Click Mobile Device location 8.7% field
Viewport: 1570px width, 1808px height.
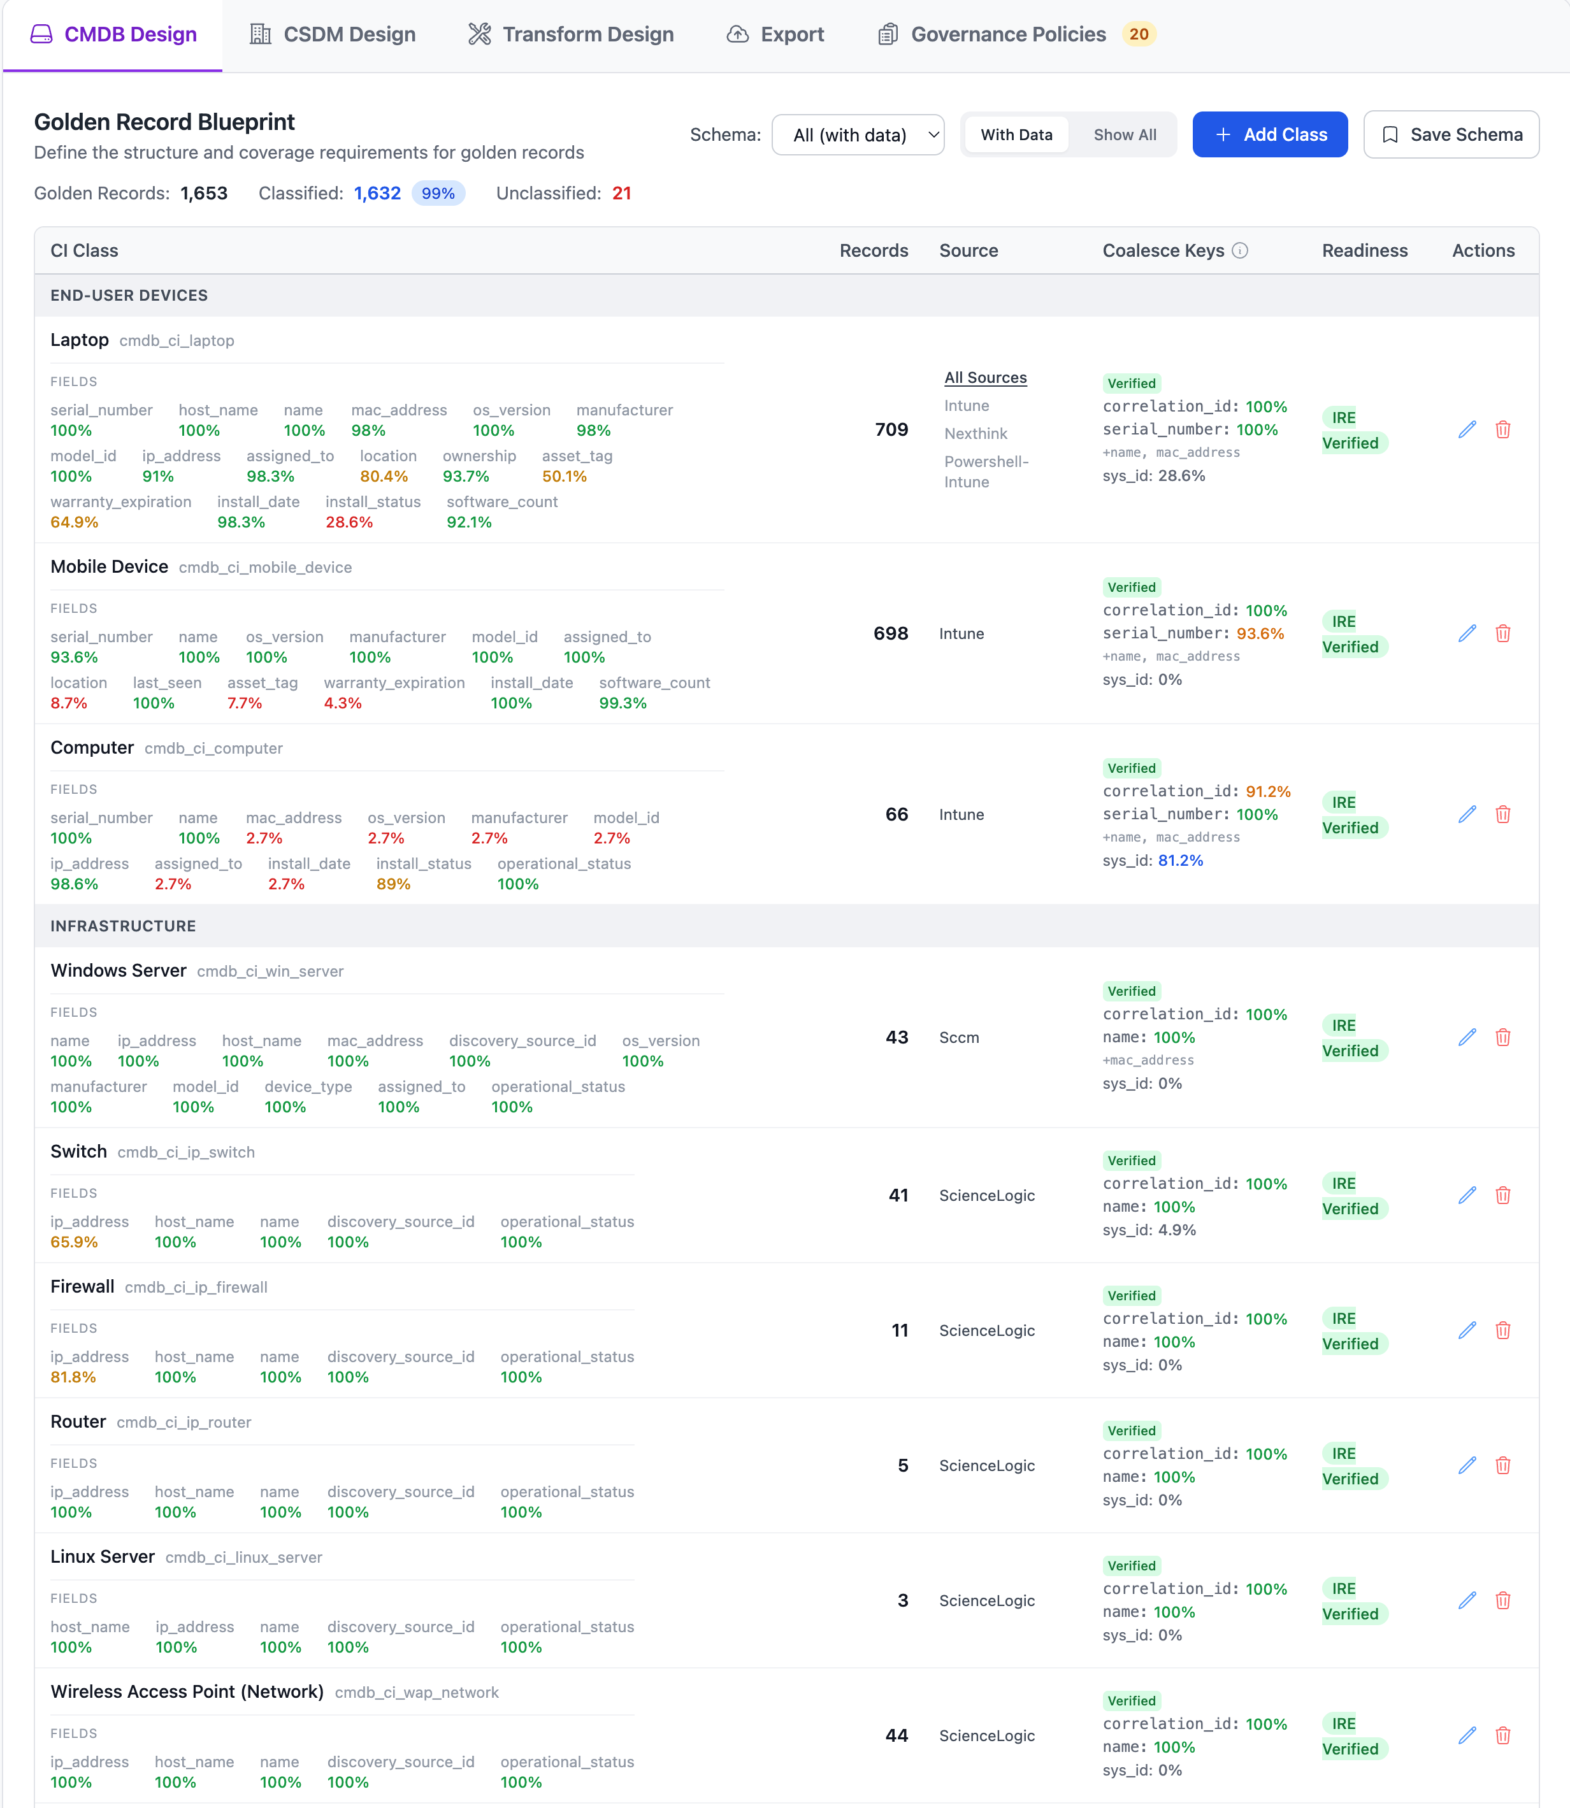pyautogui.click(x=79, y=693)
